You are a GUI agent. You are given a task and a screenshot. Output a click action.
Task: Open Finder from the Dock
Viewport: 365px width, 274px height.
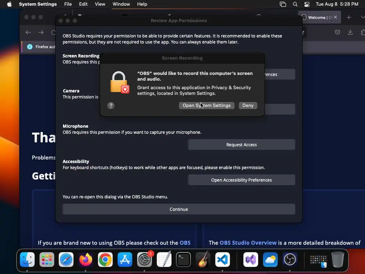[27, 259]
